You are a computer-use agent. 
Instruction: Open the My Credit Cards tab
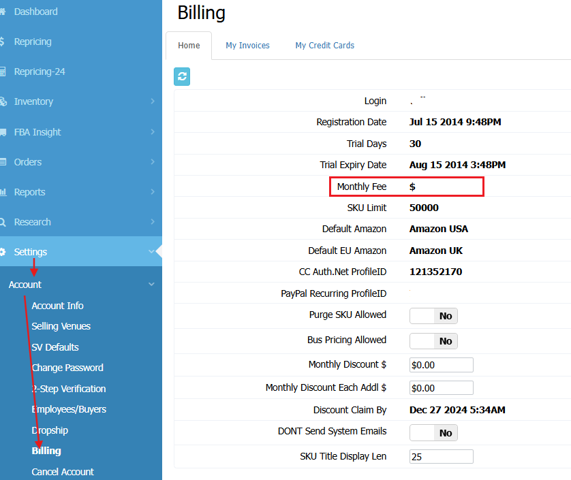pyautogui.click(x=324, y=46)
